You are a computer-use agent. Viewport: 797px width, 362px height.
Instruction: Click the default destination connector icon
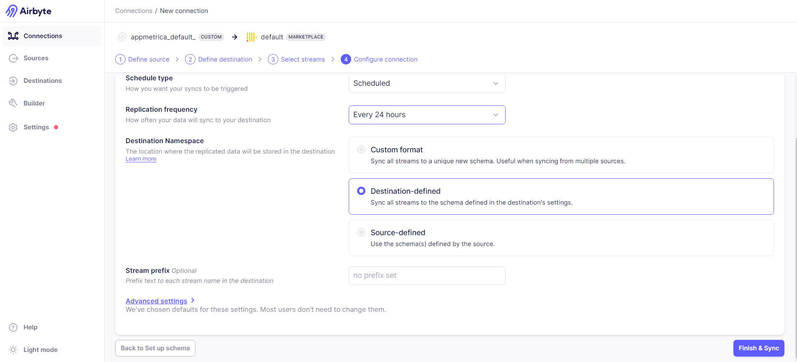click(251, 37)
